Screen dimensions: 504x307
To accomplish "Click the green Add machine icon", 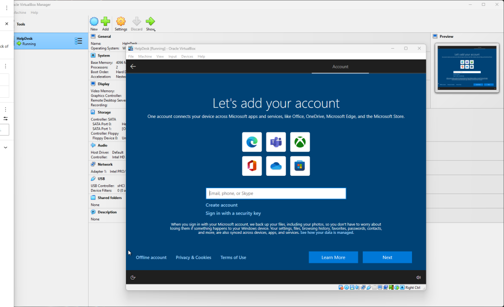I will (105, 21).
